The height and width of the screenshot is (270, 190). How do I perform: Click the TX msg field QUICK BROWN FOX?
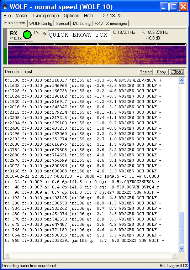coord(79,35)
